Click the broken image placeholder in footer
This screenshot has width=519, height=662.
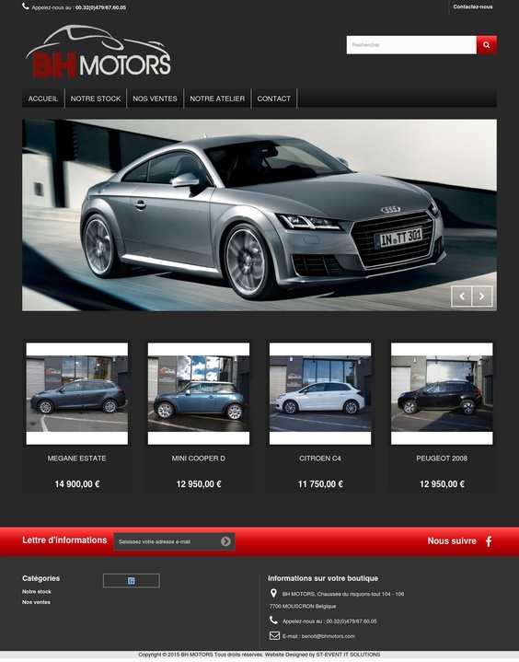[x=132, y=581]
